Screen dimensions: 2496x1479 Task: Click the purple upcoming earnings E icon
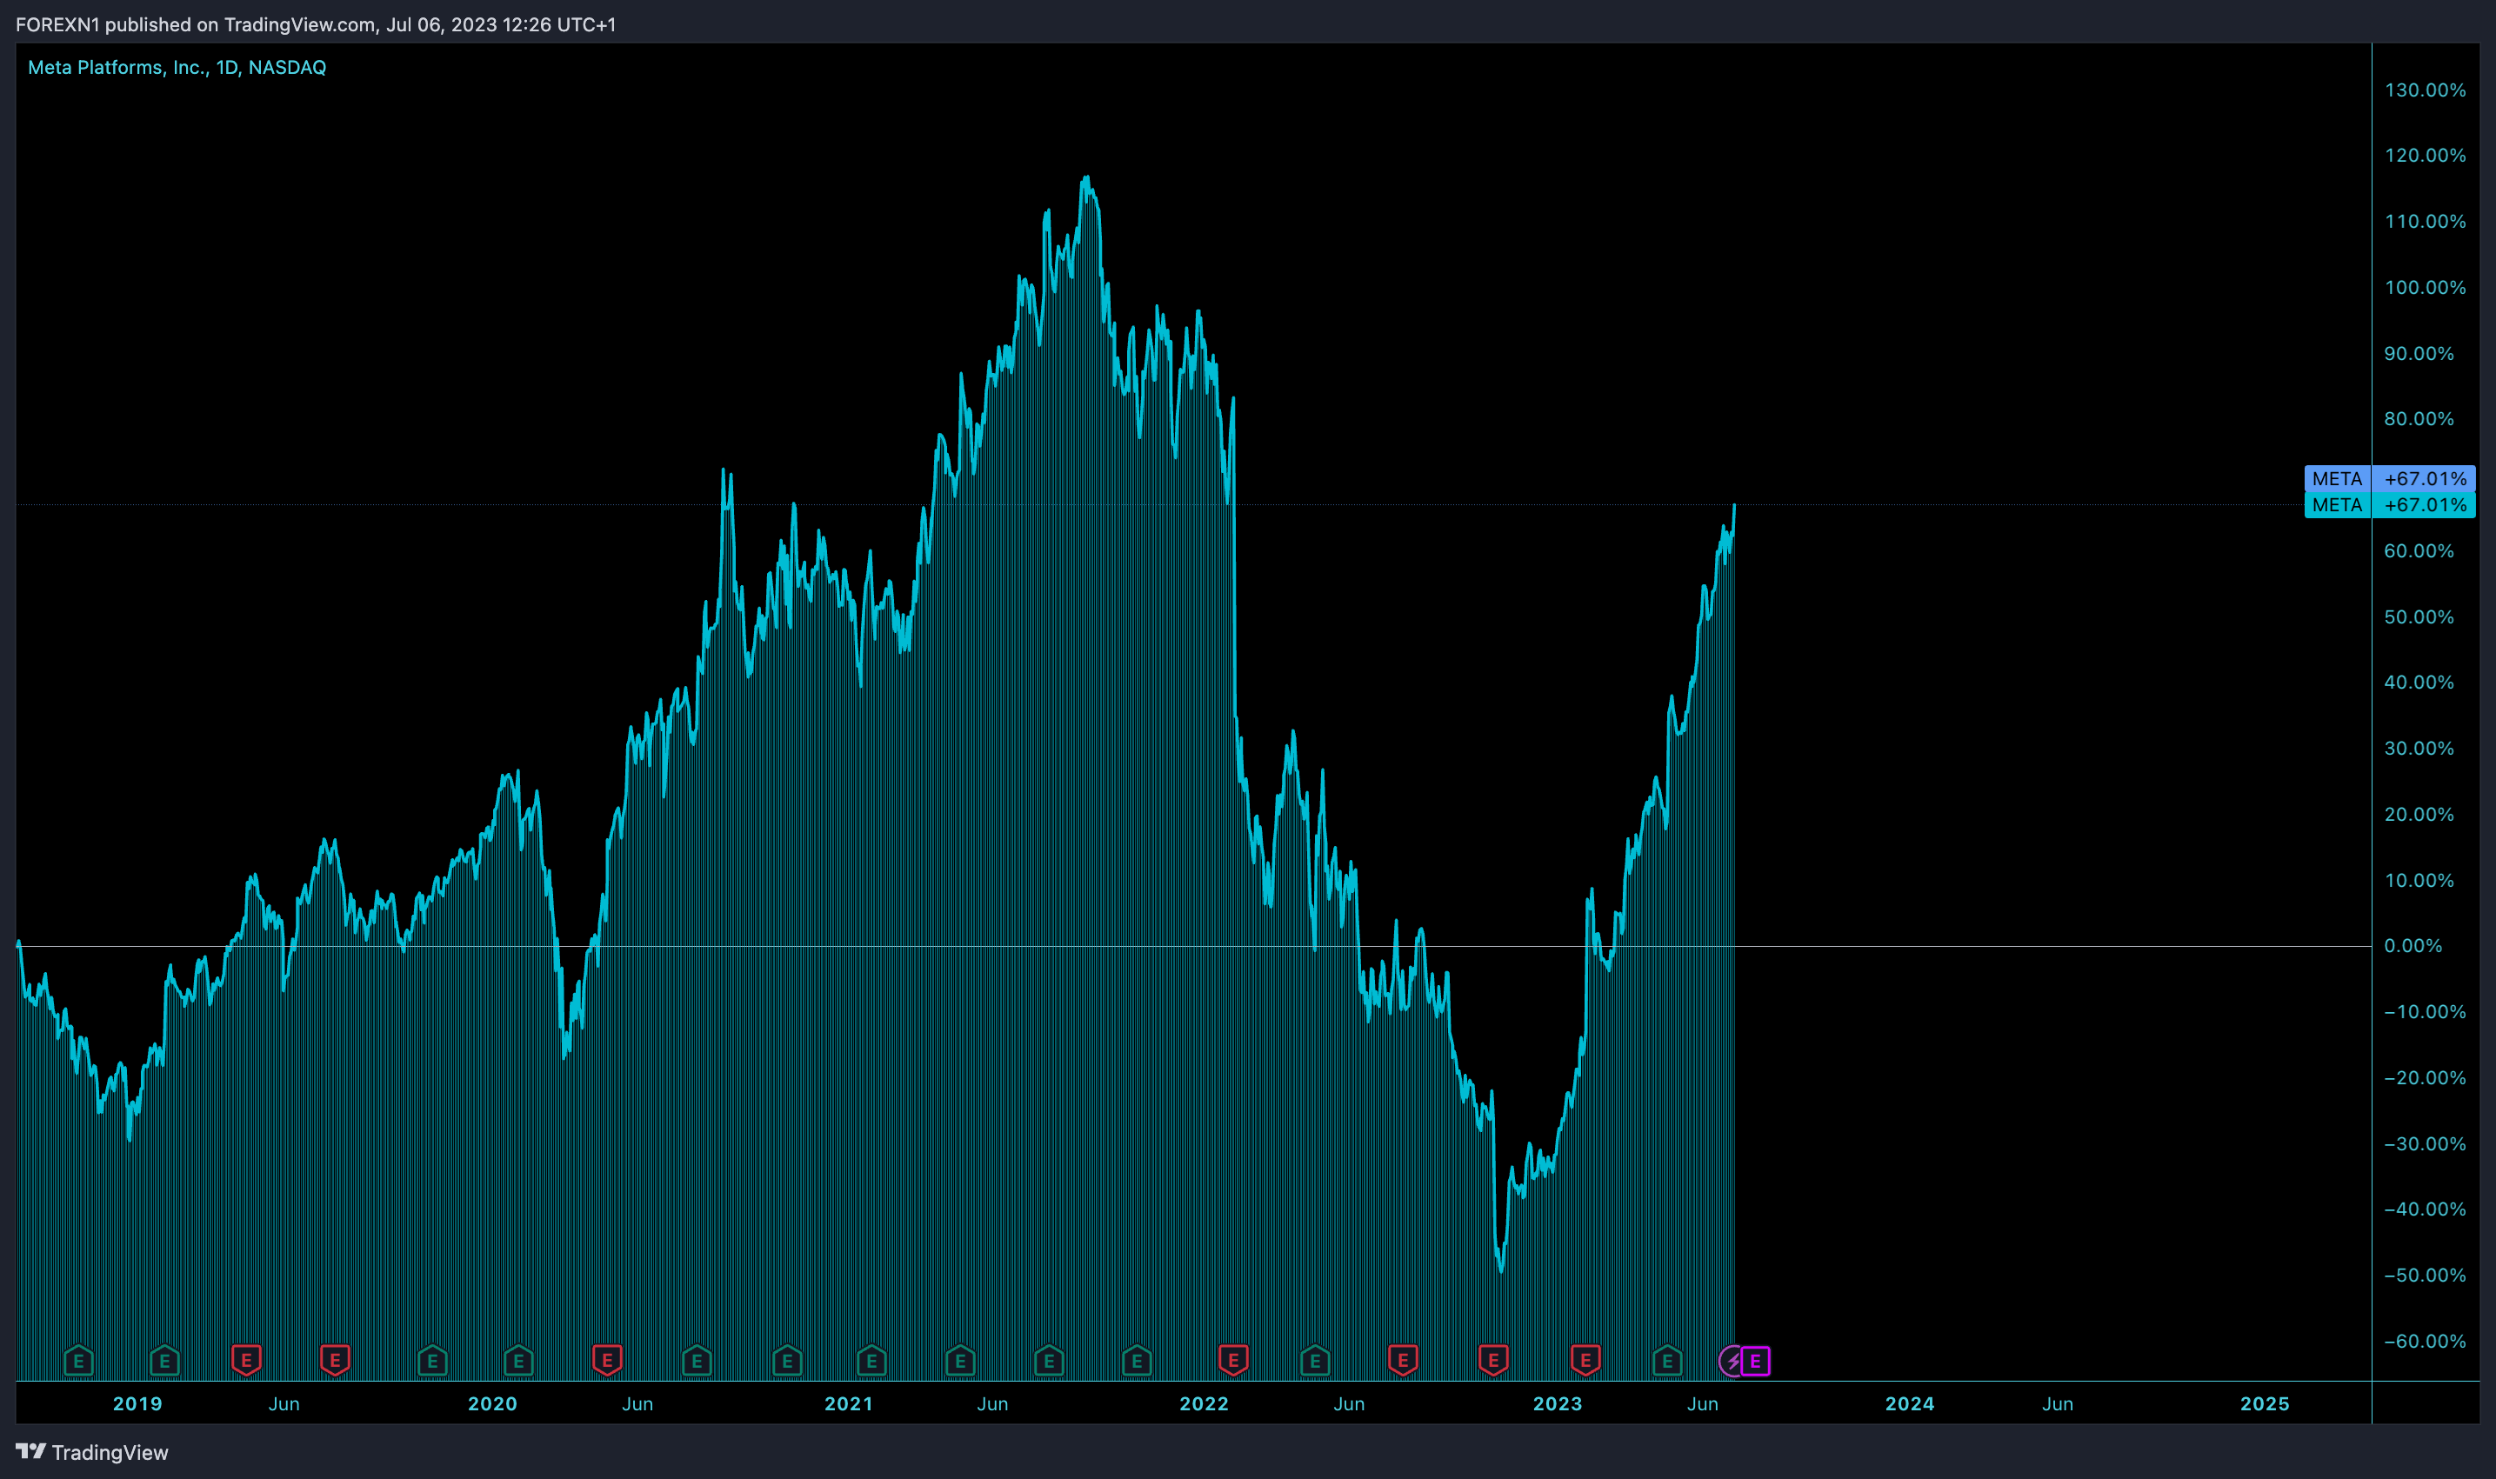(x=1755, y=1361)
